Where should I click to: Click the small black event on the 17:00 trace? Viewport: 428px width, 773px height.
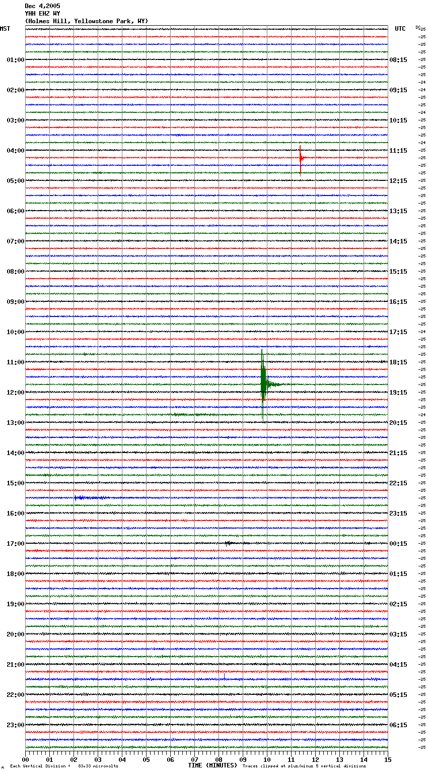click(x=229, y=543)
